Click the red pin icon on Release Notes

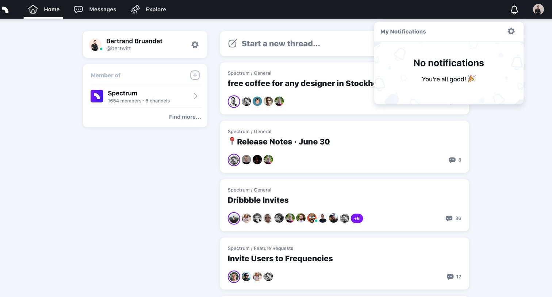232,141
